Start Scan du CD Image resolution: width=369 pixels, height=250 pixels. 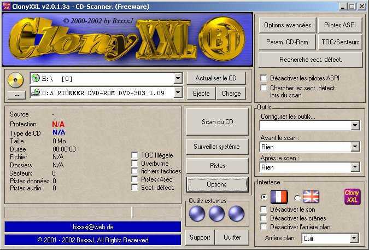coord(217,121)
